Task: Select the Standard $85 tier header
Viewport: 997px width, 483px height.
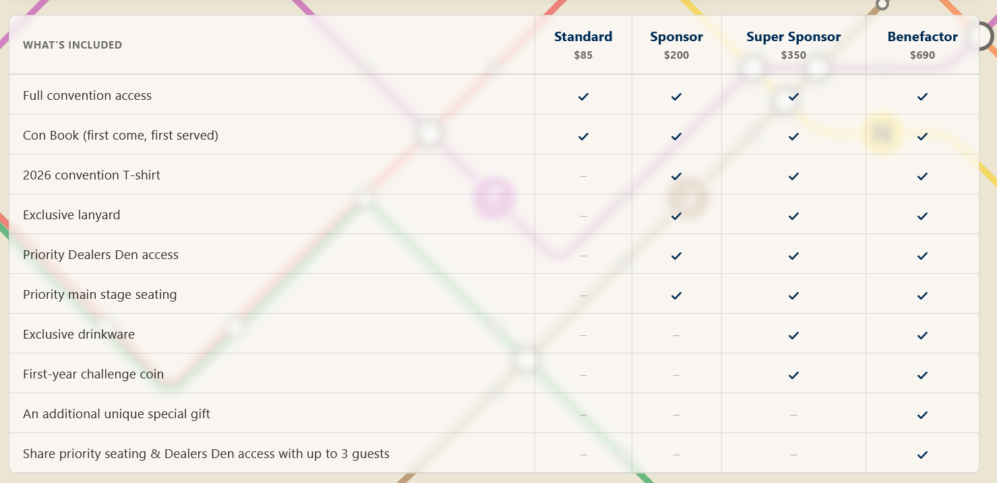Action: click(583, 45)
